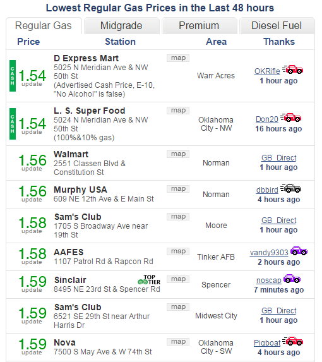The width and height of the screenshot is (322, 362).
Task: Open the Sinclair station name link
Action: (70, 280)
